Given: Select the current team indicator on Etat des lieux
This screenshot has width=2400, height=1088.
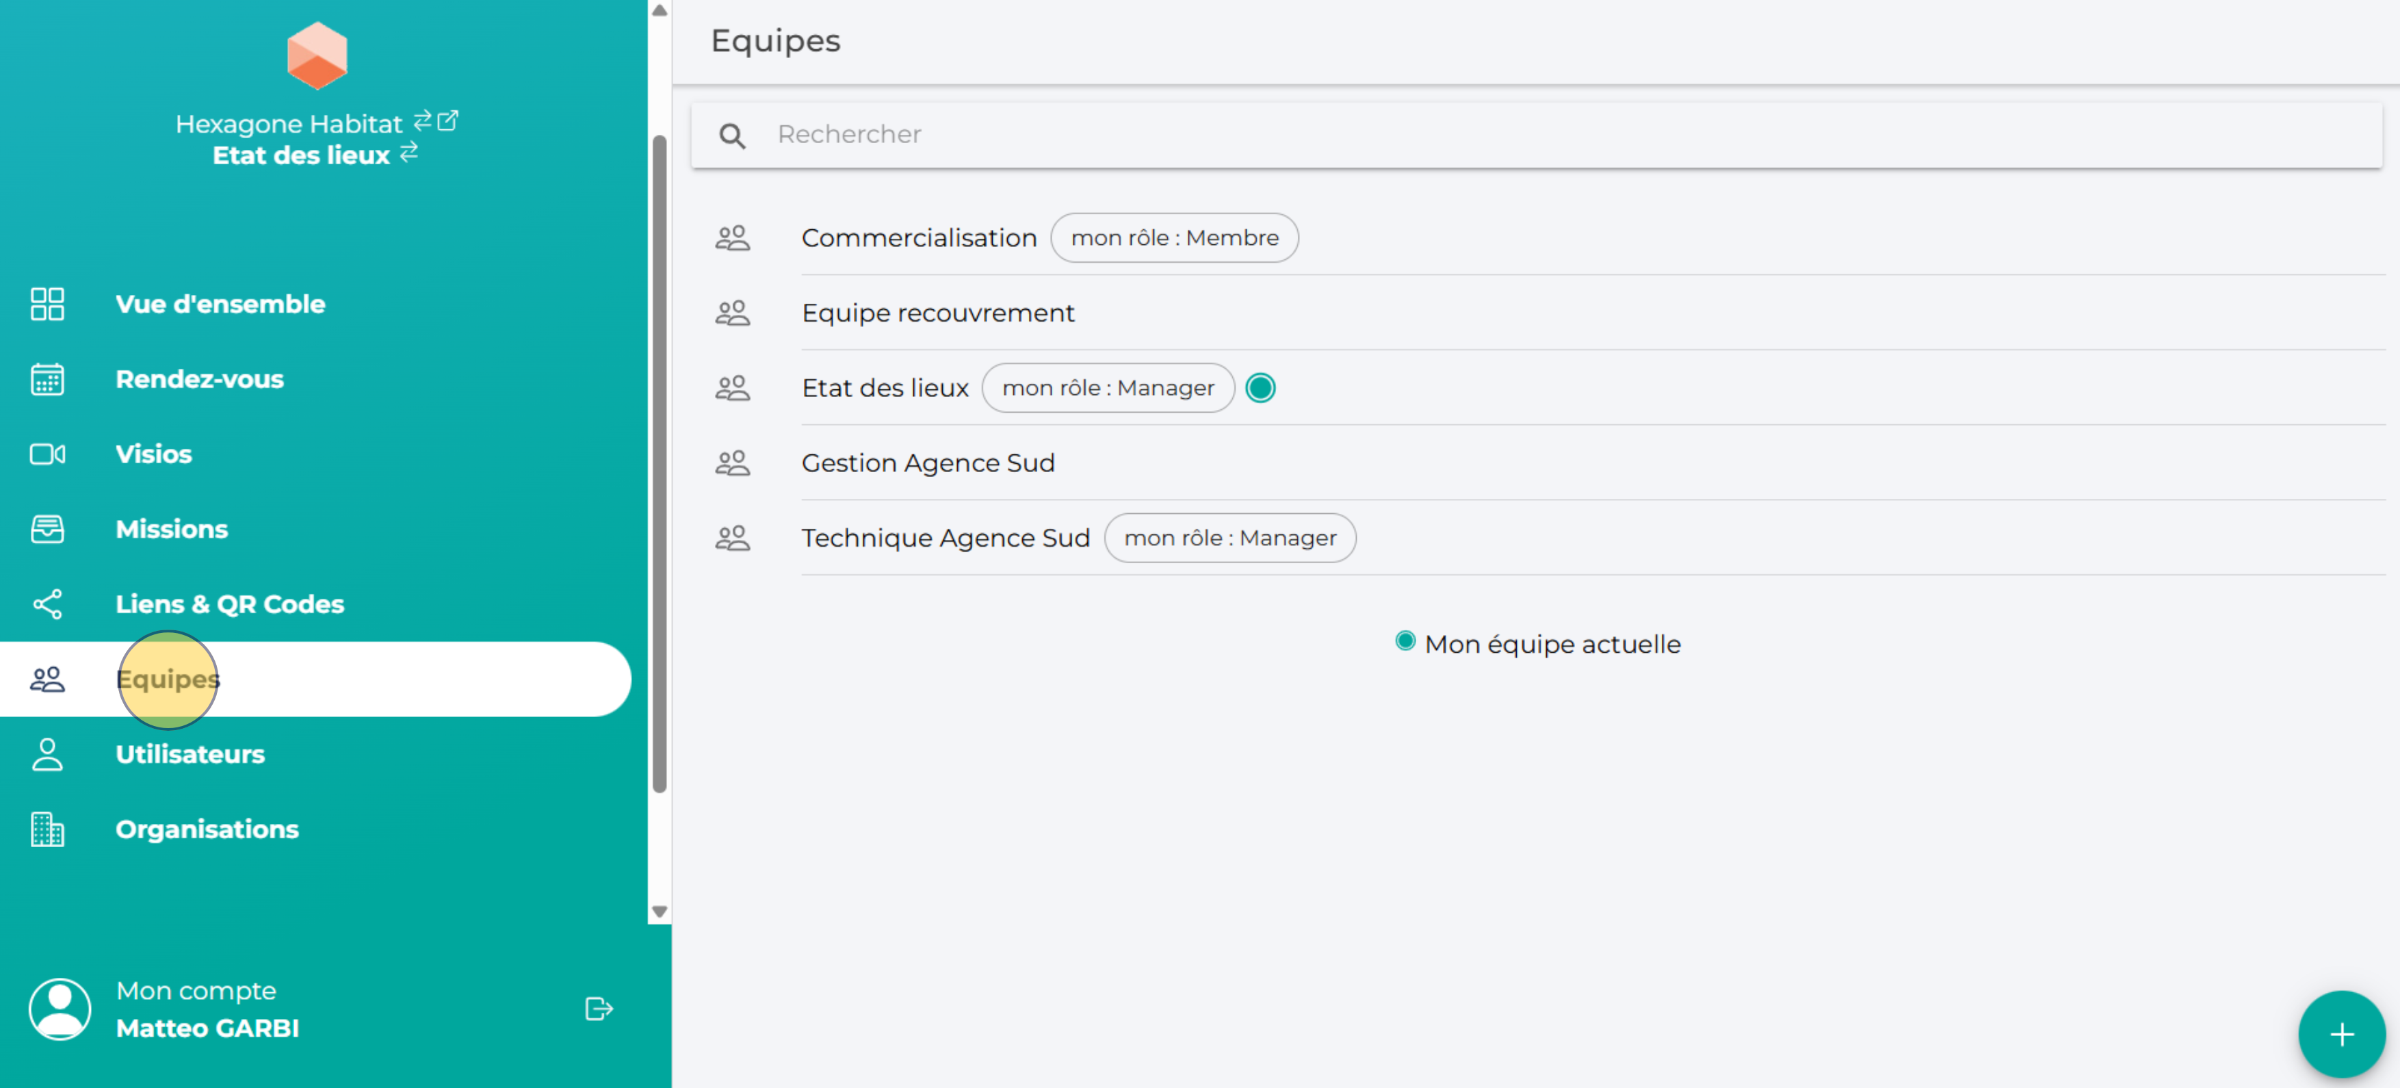Looking at the screenshot, I should [1260, 389].
